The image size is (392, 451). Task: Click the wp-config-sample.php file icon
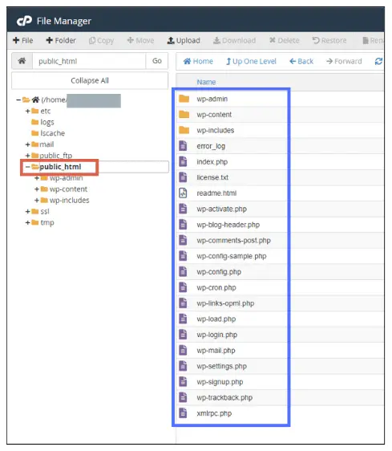coord(183,256)
